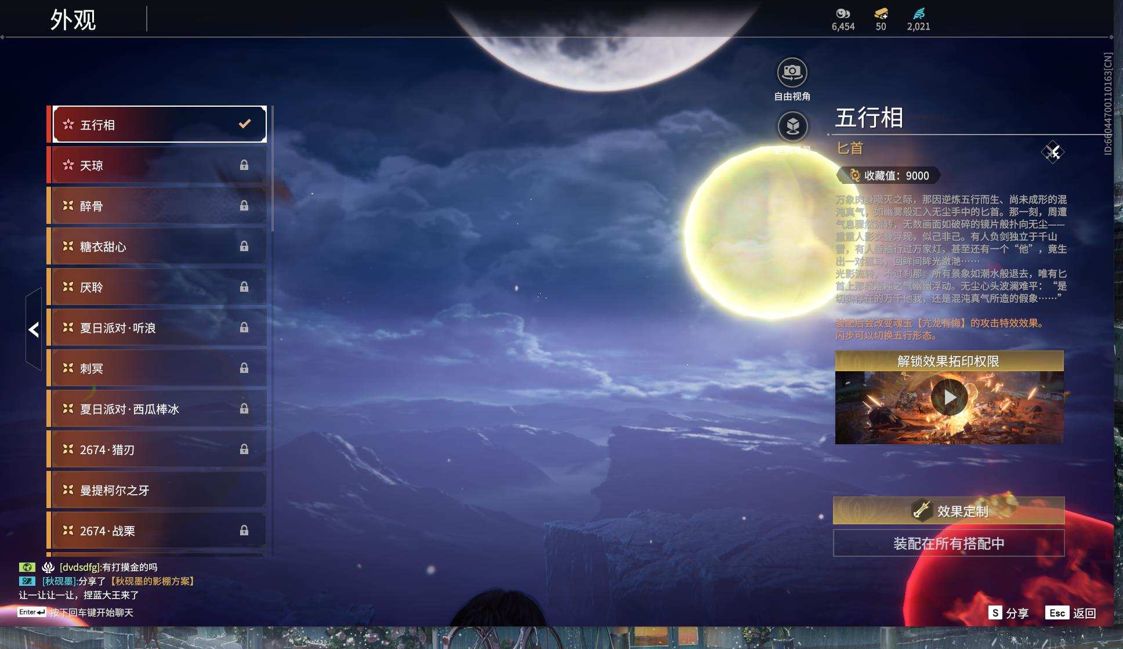1123x649 pixels.
Task: Click Esc 返回 to go back
Action: click(x=1071, y=613)
